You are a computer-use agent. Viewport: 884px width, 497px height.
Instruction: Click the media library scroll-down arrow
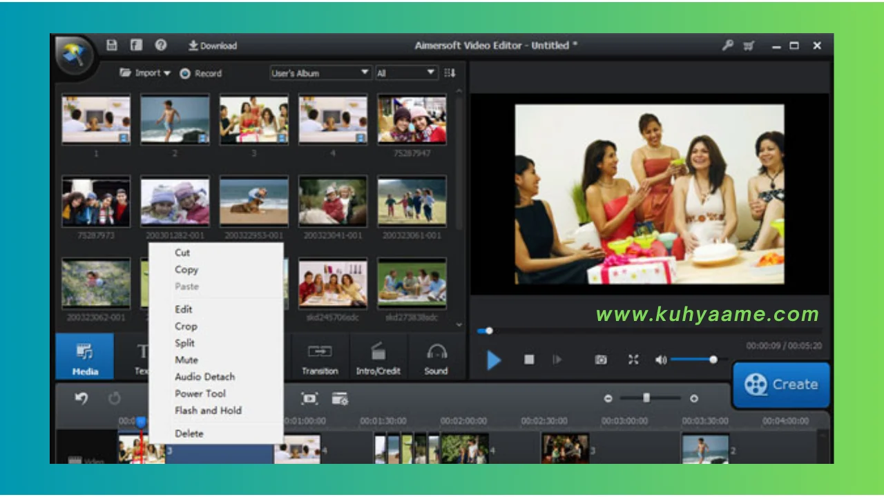click(460, 324)
